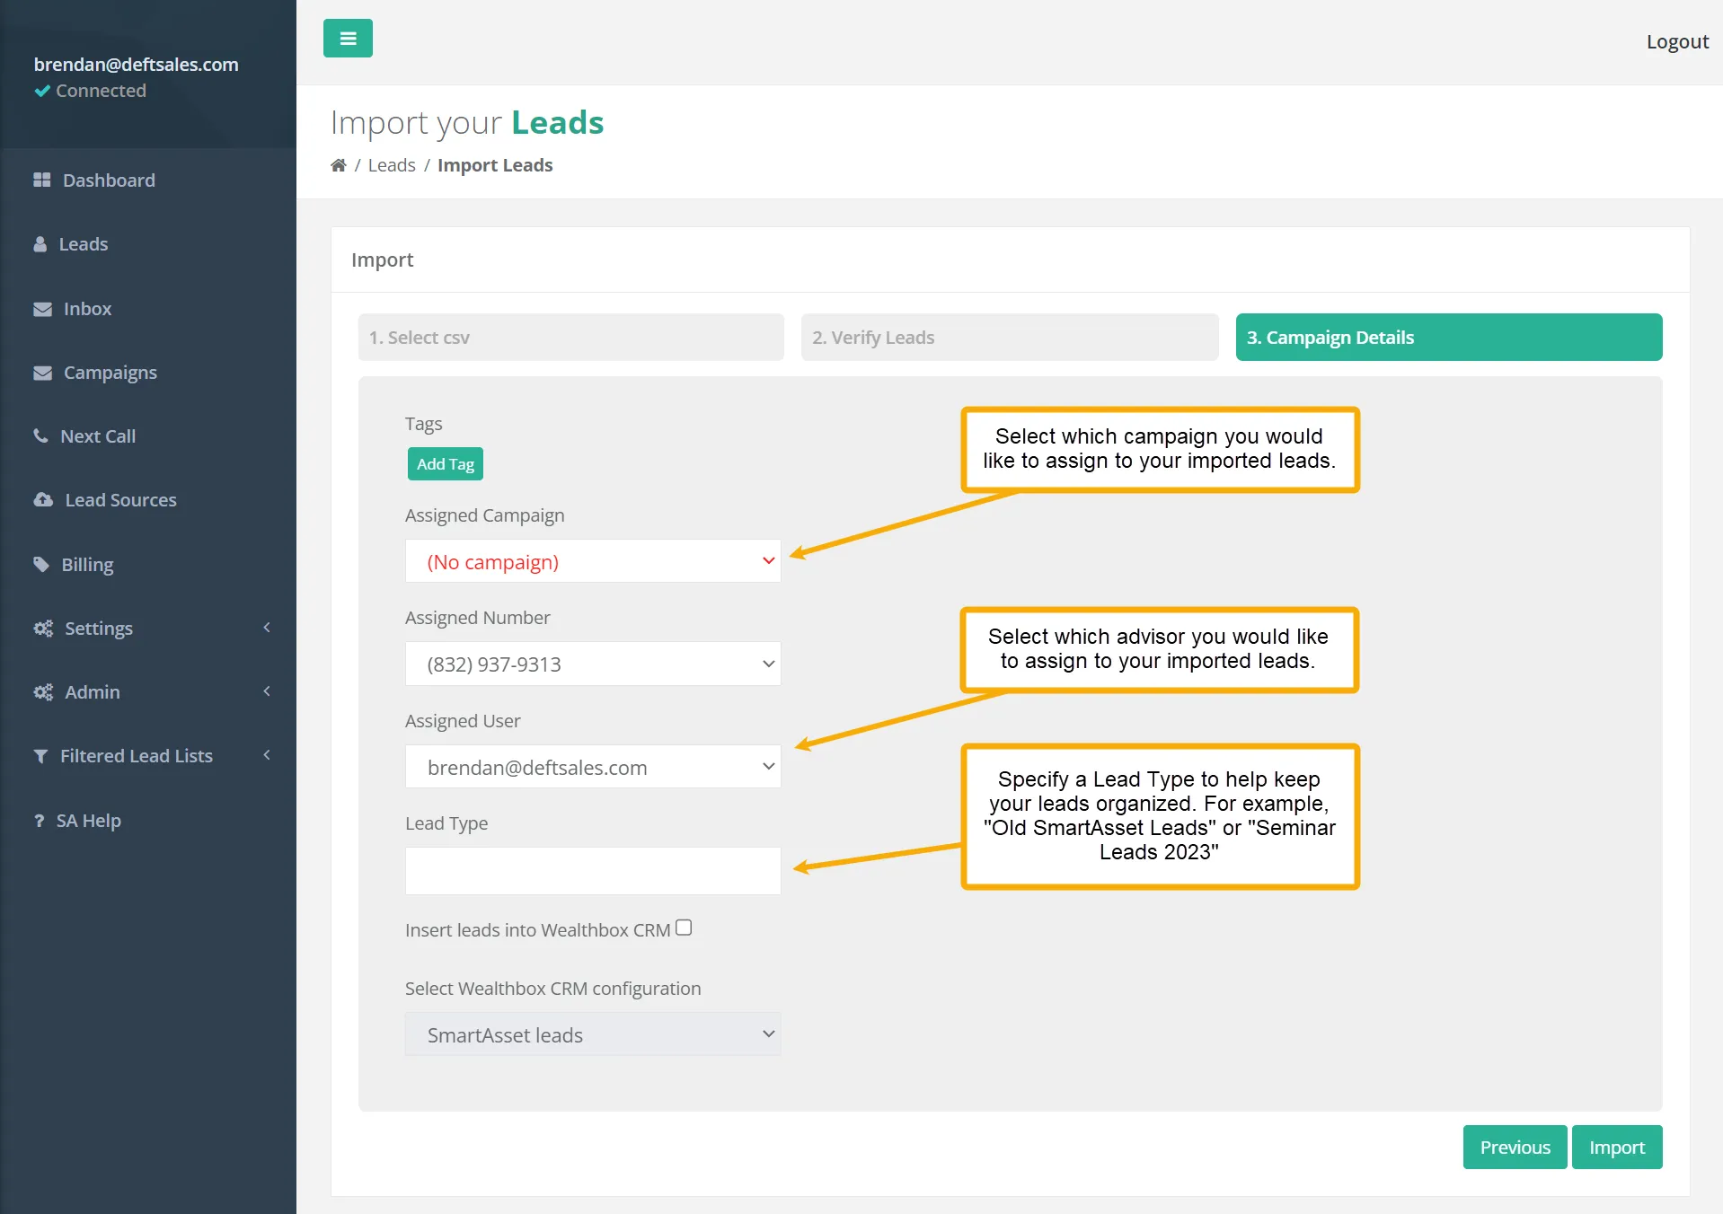The width and height of the screenshot is (1723, 1214).
Task: Click the Campaigns envelope icon
Action: coord(42,373)
